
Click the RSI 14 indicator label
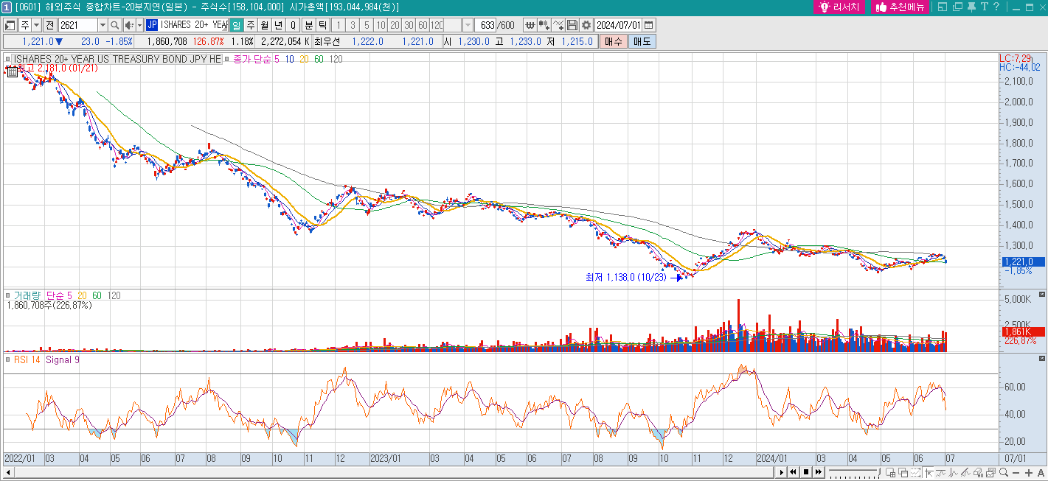27,359
